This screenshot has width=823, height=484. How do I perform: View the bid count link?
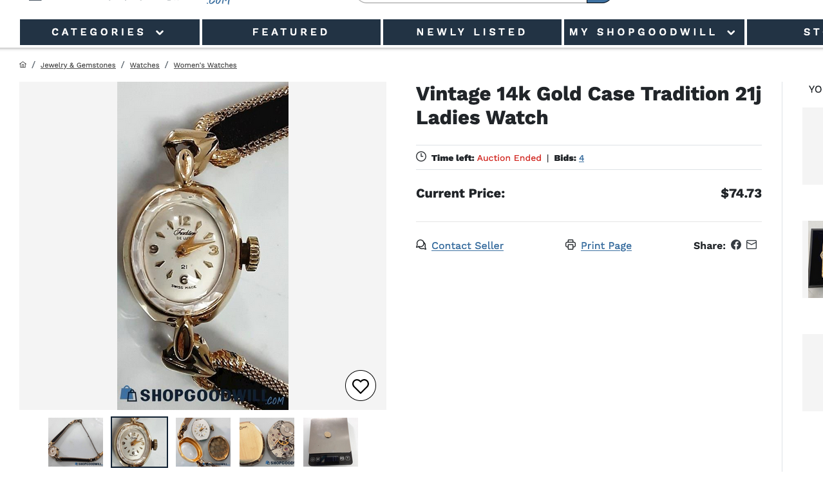582,158
